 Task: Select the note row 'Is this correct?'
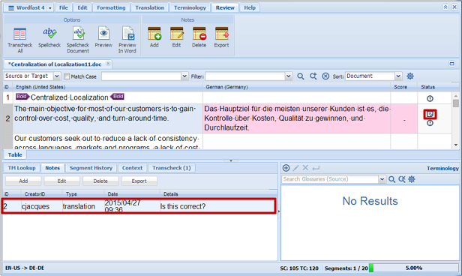(139, 206)
